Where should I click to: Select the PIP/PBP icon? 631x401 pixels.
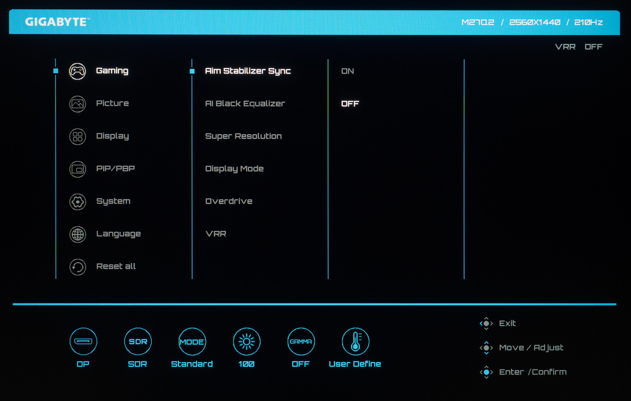78,169
